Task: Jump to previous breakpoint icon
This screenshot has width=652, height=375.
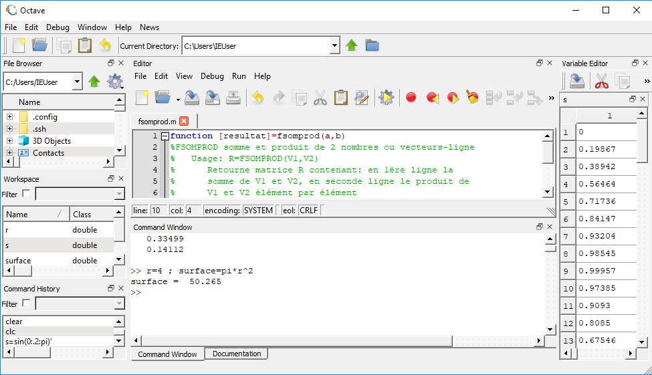Action: click(x=433, y=98)
